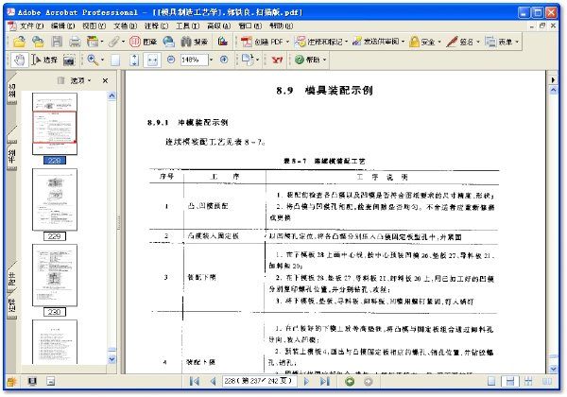Expand the 签名 sign dropdown
The image size is (567, 397).
coord(477,42)
